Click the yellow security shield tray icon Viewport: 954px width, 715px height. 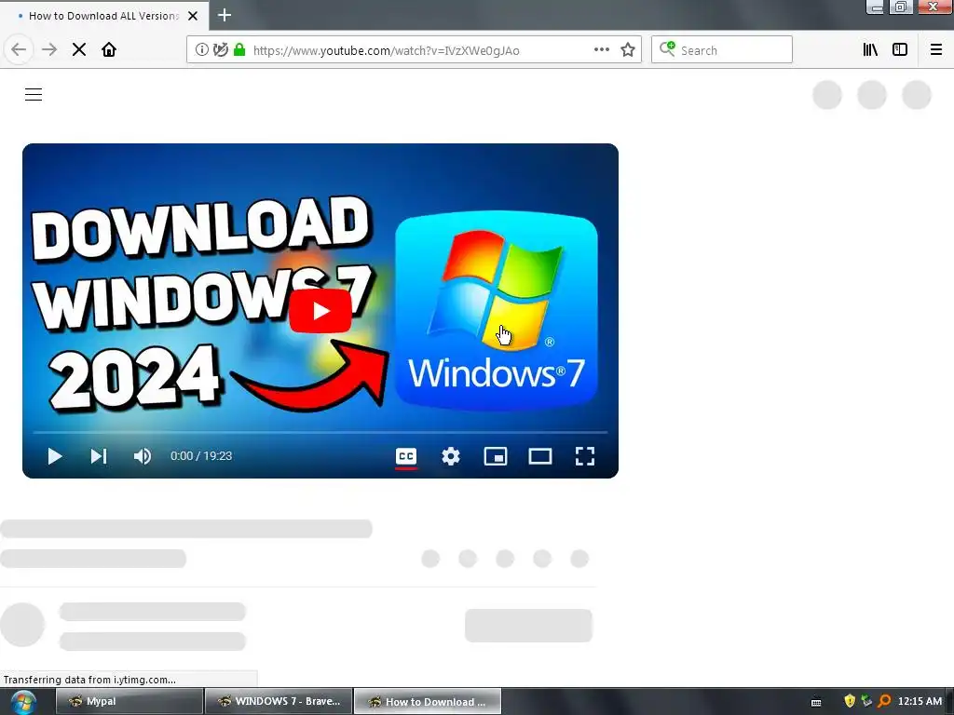(850, 701)
